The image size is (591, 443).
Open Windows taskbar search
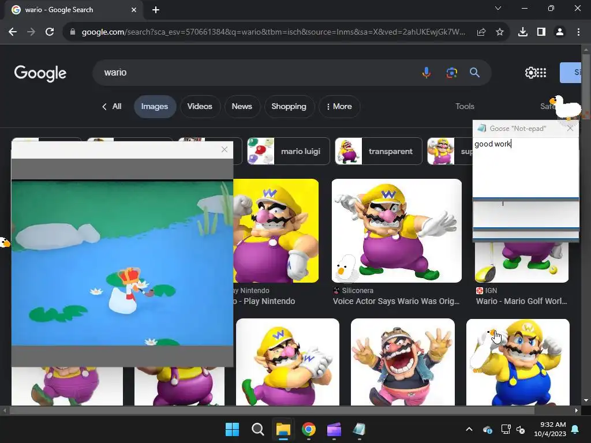pyautogui.click(x=258, y=429)
